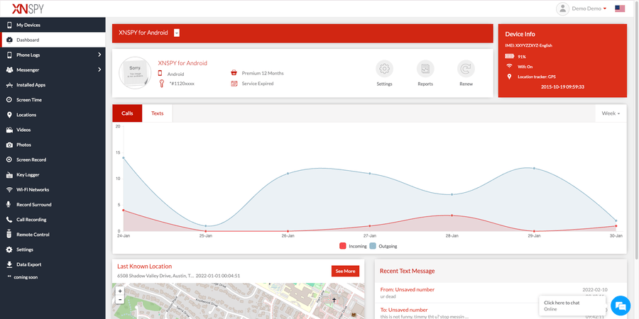Open the Reports round icon
The height and width of the screenshot is (319, 639).
pos(425,69)
